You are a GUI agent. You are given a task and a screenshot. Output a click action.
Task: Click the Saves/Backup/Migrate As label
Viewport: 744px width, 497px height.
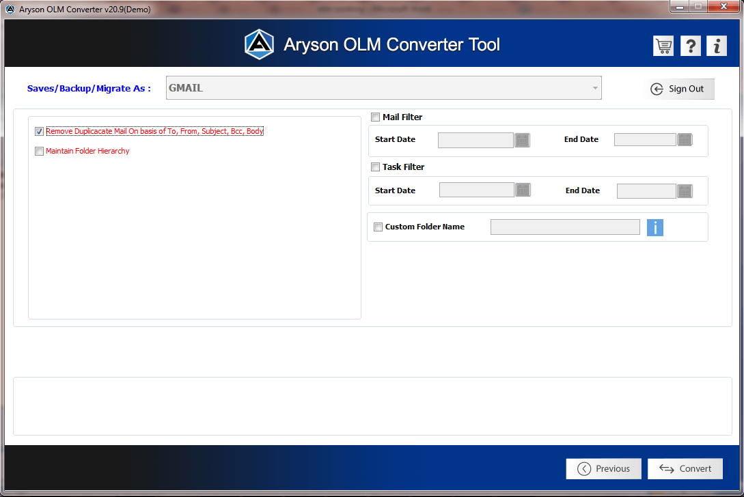(89, 89)
